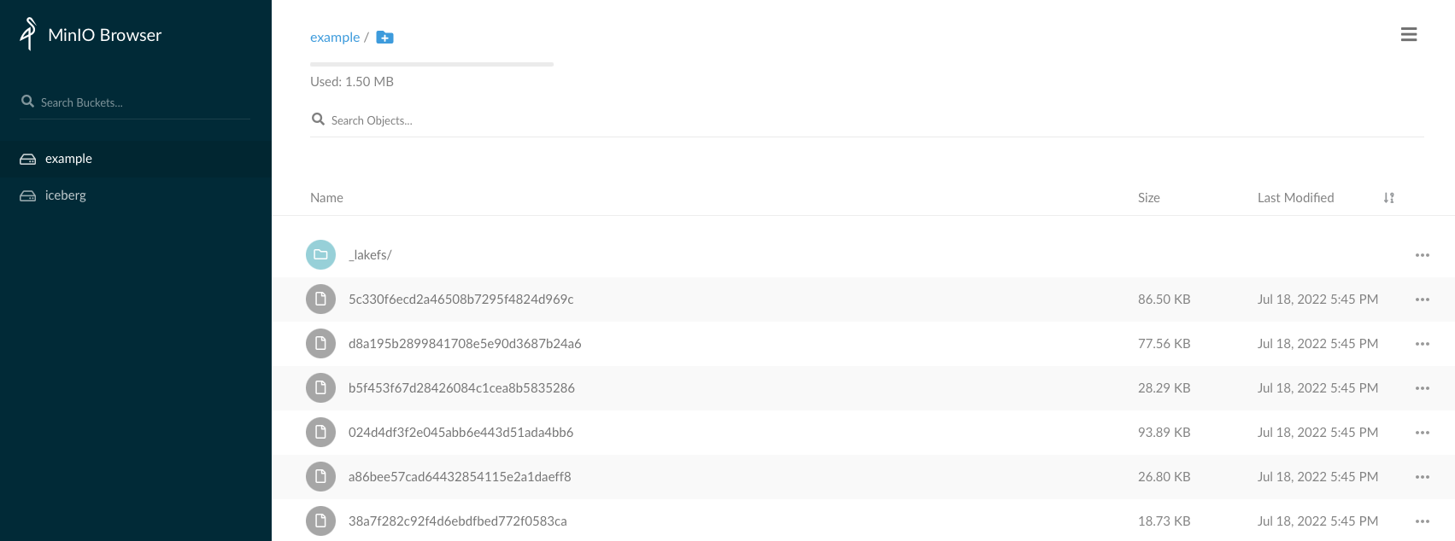Click the _lakefs folder icon
This screenshot has width=1455, height=541.
click(320, 254)
